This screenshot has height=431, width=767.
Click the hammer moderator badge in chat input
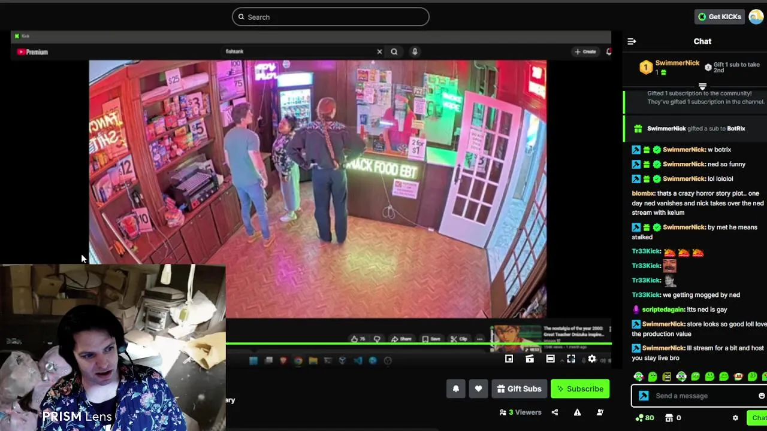click(x=644, y=396)
